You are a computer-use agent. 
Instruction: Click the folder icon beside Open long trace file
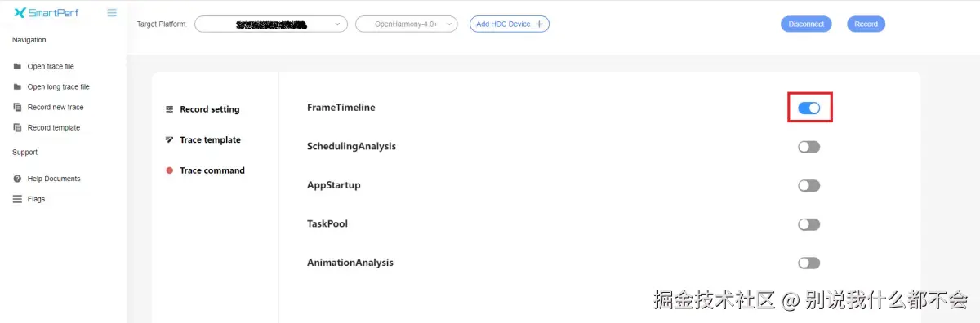coord(18,87)
